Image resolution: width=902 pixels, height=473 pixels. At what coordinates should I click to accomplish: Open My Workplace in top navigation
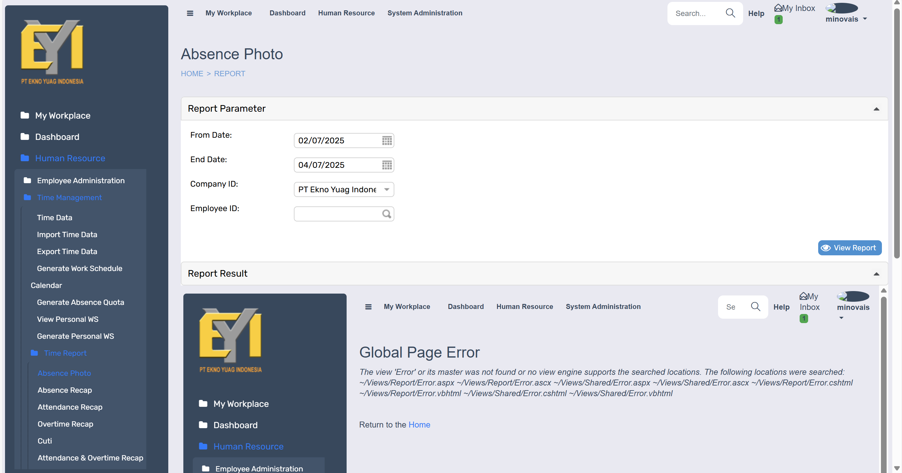pyautogui.click(x=228, y=13)
